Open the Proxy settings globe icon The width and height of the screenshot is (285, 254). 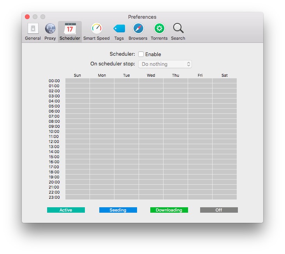[50, 31]
